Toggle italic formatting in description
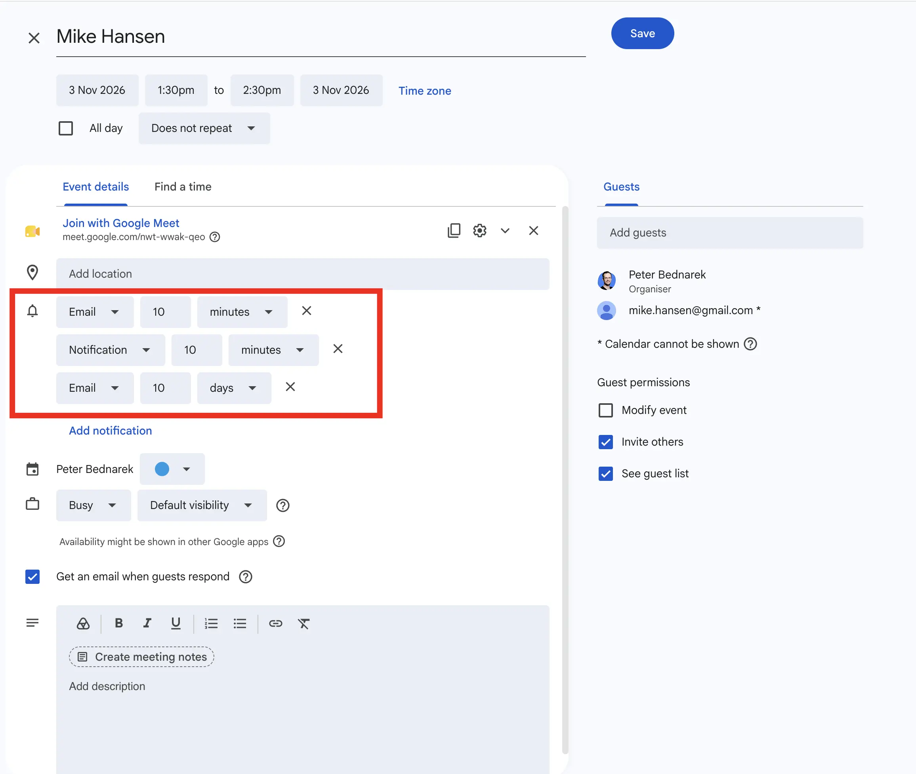Image resolution: width=916 pixels, height=774 pixels. pos(147,623)
